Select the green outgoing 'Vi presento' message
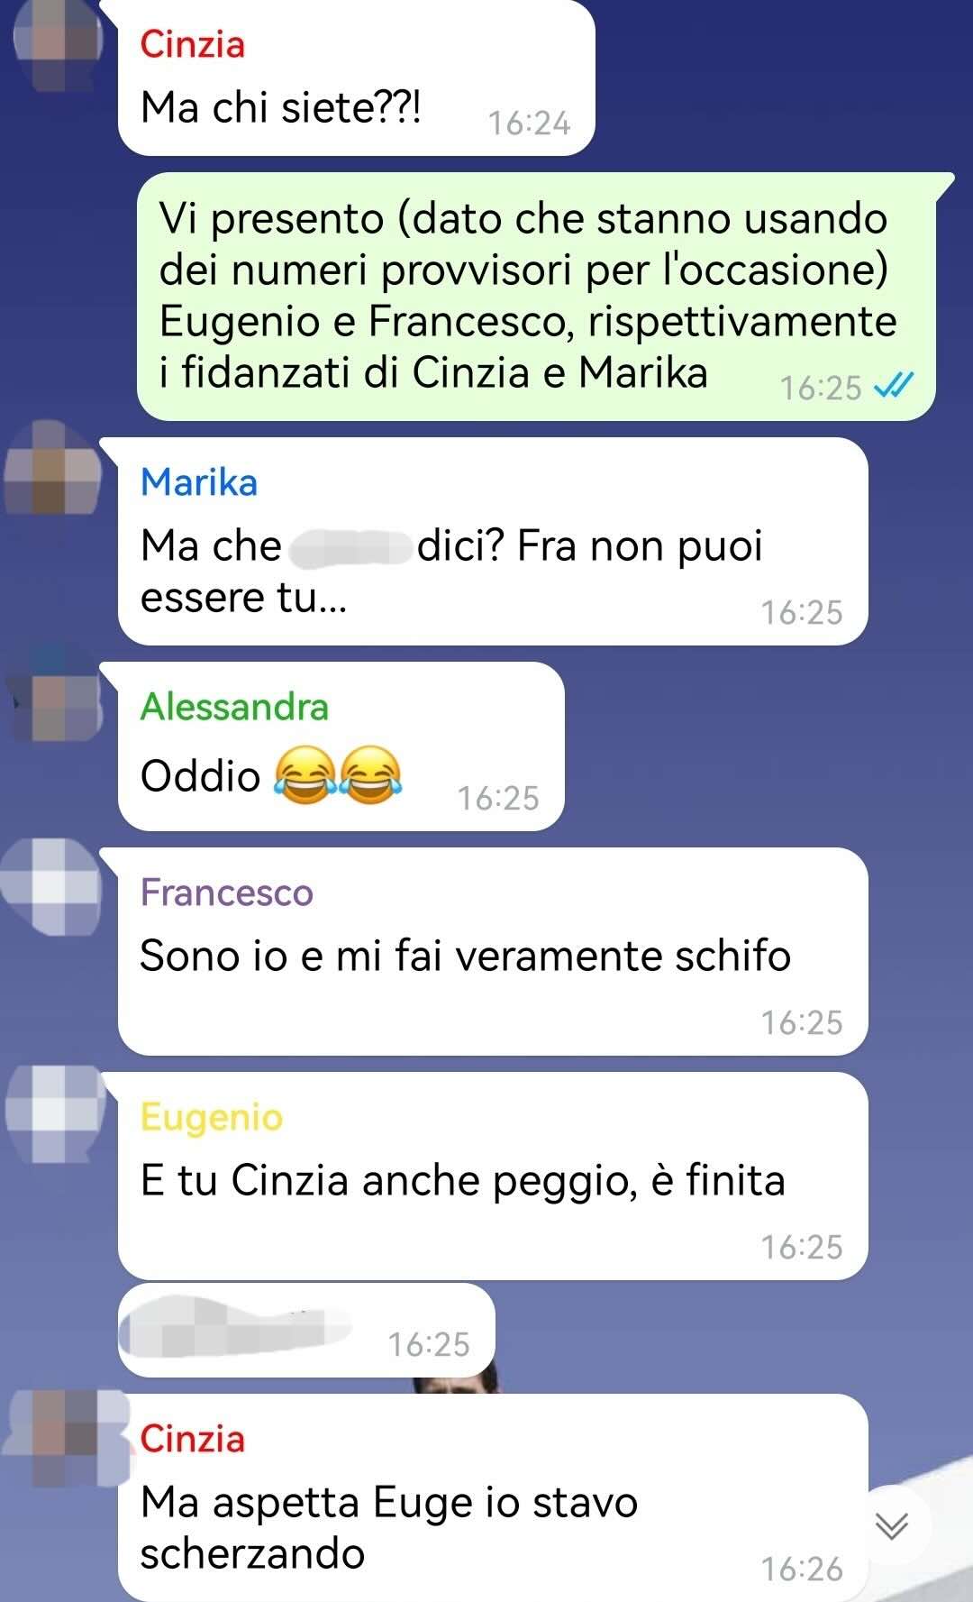Screen dimensions: 973x1602 point(537,297)
